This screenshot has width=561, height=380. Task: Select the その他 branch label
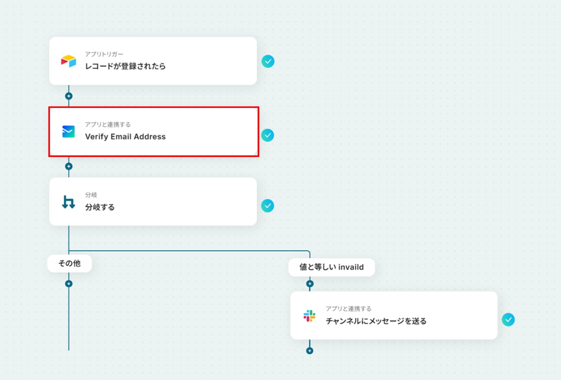[70, 263]
